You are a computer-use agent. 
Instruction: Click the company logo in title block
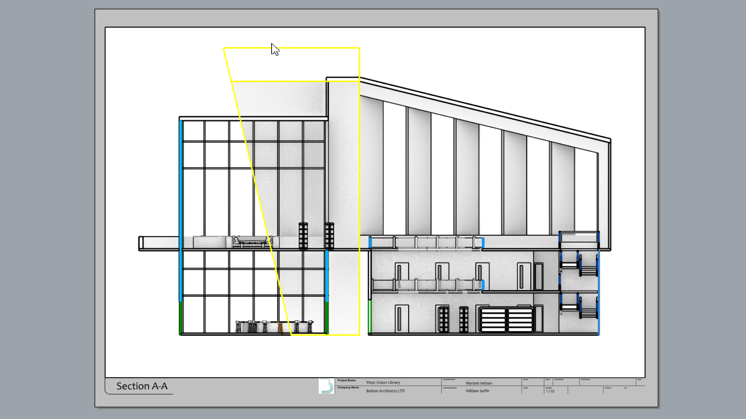(326, 386)
